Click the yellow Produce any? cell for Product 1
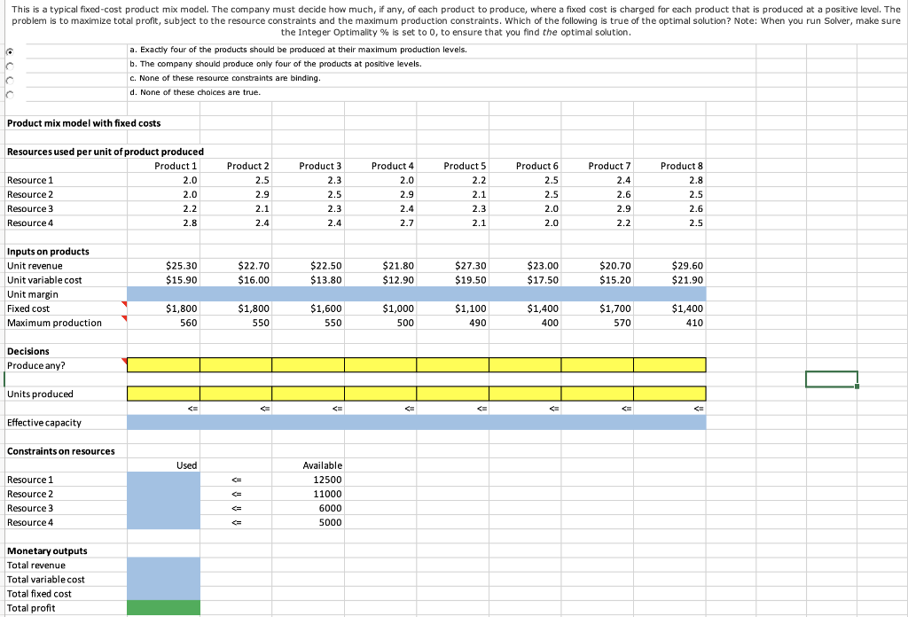 pyautogui.click(x=165, y=364)
